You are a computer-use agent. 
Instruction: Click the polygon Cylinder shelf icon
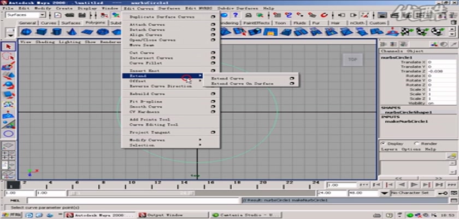[56, 32]
